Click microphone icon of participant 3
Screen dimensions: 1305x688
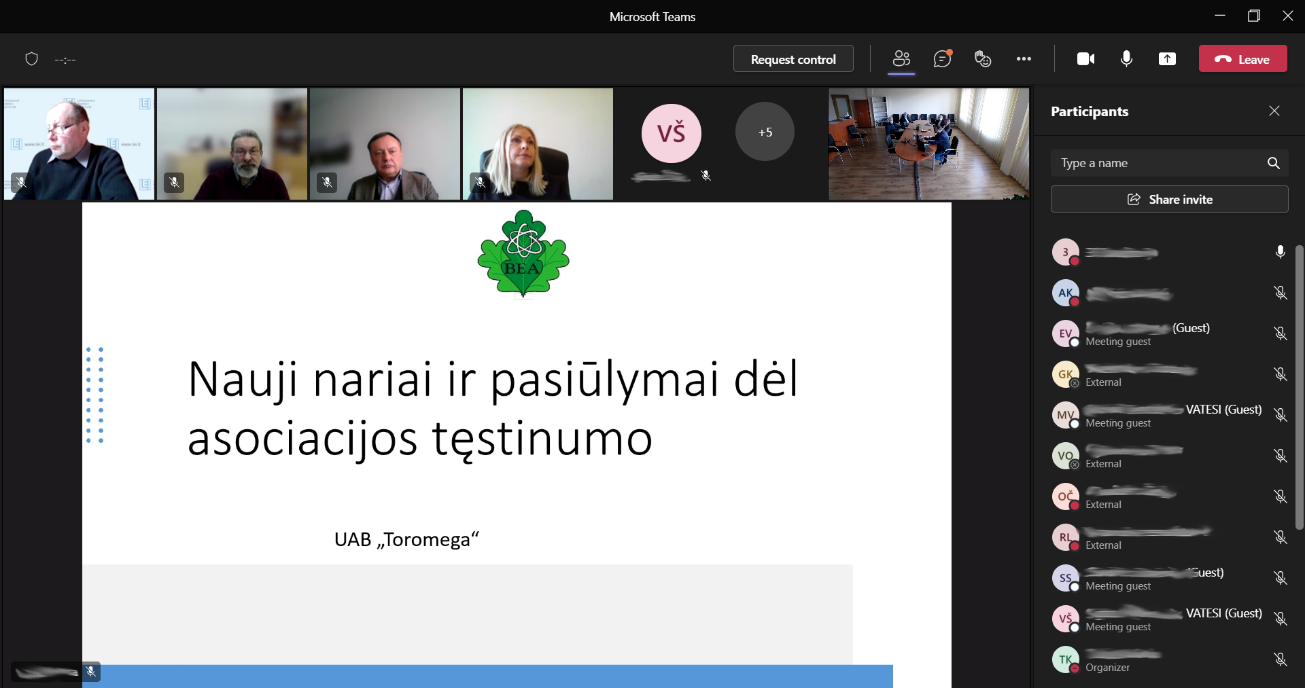(1280, 252)
